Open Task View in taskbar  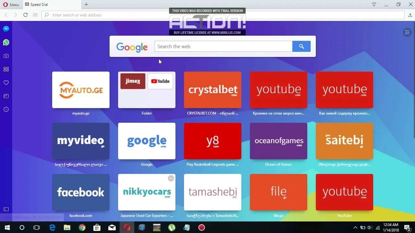[37, 227]
